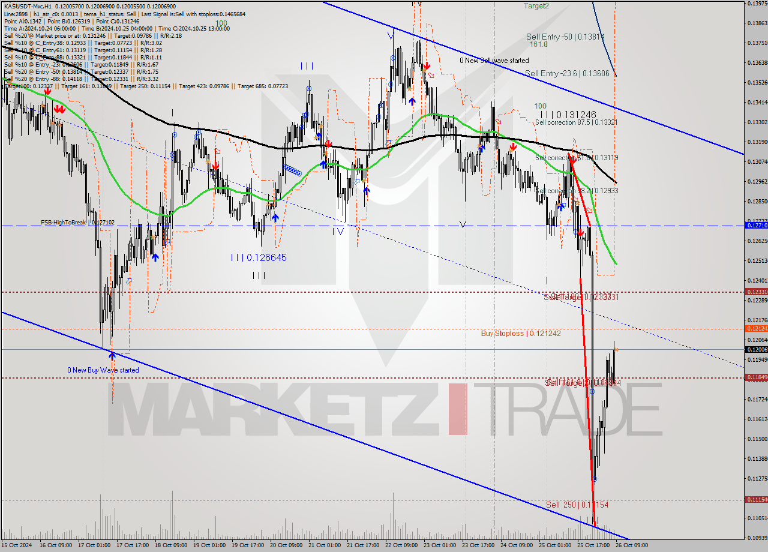Click the red 0.11849 price tag on axis
This screenshot has height=552, width=768.
(x=755, y=377)
